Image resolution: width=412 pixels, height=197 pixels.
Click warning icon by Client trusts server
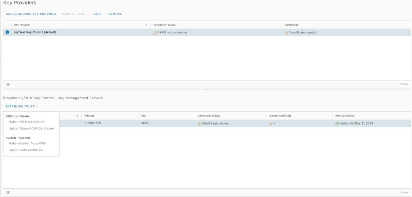click(x=200, y=123)
